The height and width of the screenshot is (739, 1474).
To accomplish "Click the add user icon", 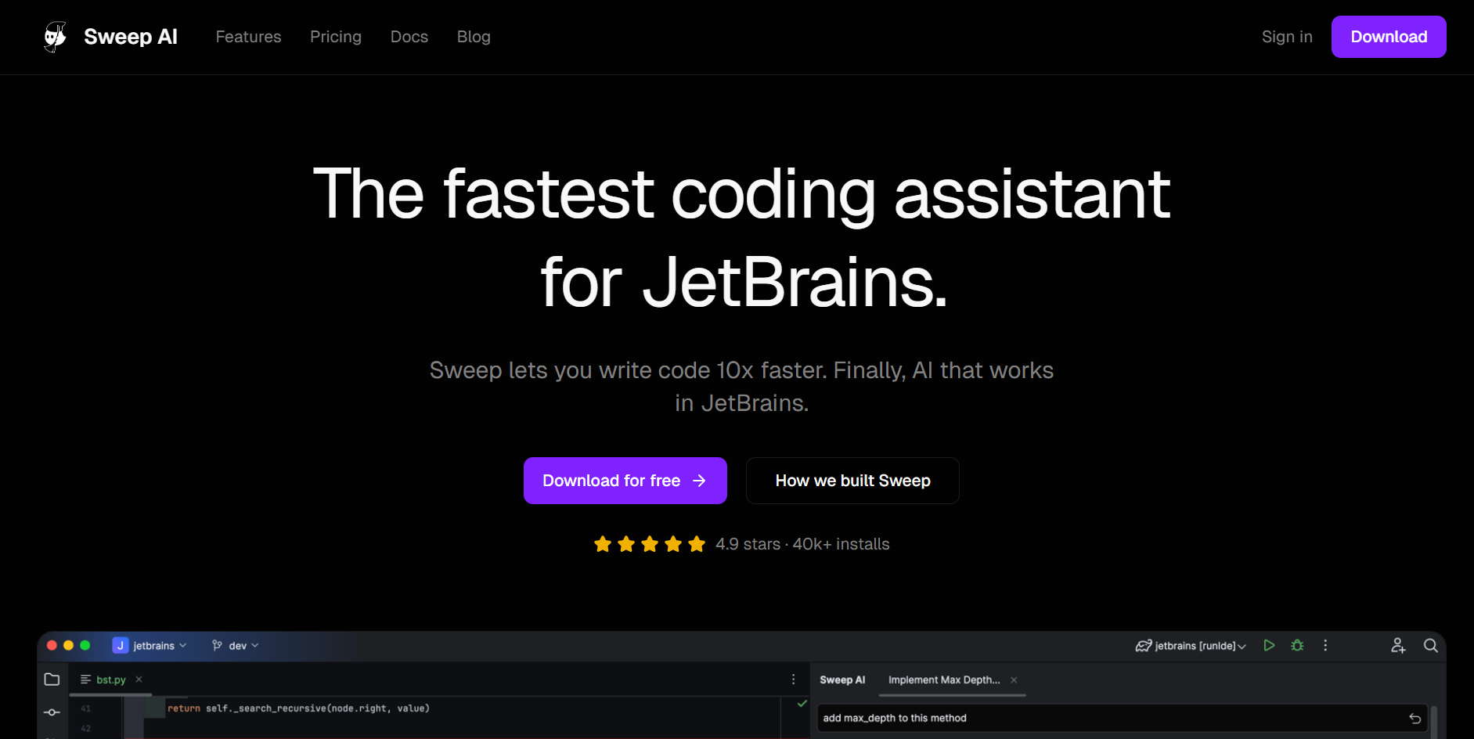I will point(1398,646).
